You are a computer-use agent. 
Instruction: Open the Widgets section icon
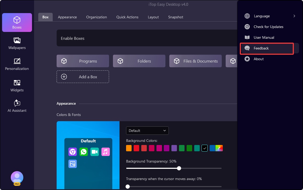click(17, 83)
